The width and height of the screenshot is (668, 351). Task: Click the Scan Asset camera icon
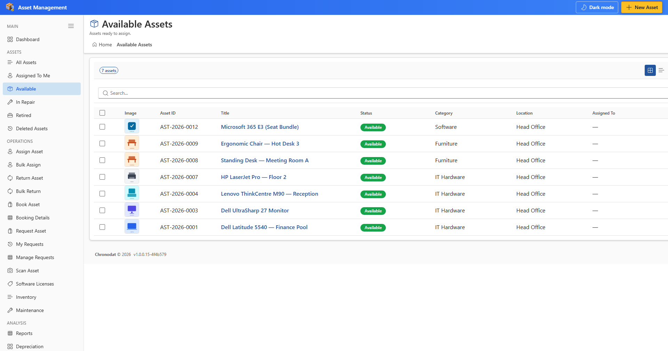tap(10, 271)
